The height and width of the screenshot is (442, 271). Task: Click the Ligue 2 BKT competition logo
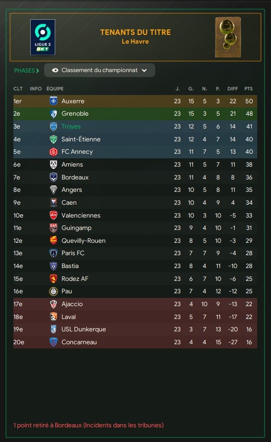click(43, 37)
